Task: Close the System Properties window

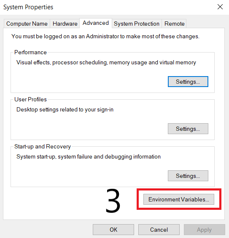Action: pyautogui.click(x=220, y=7)
